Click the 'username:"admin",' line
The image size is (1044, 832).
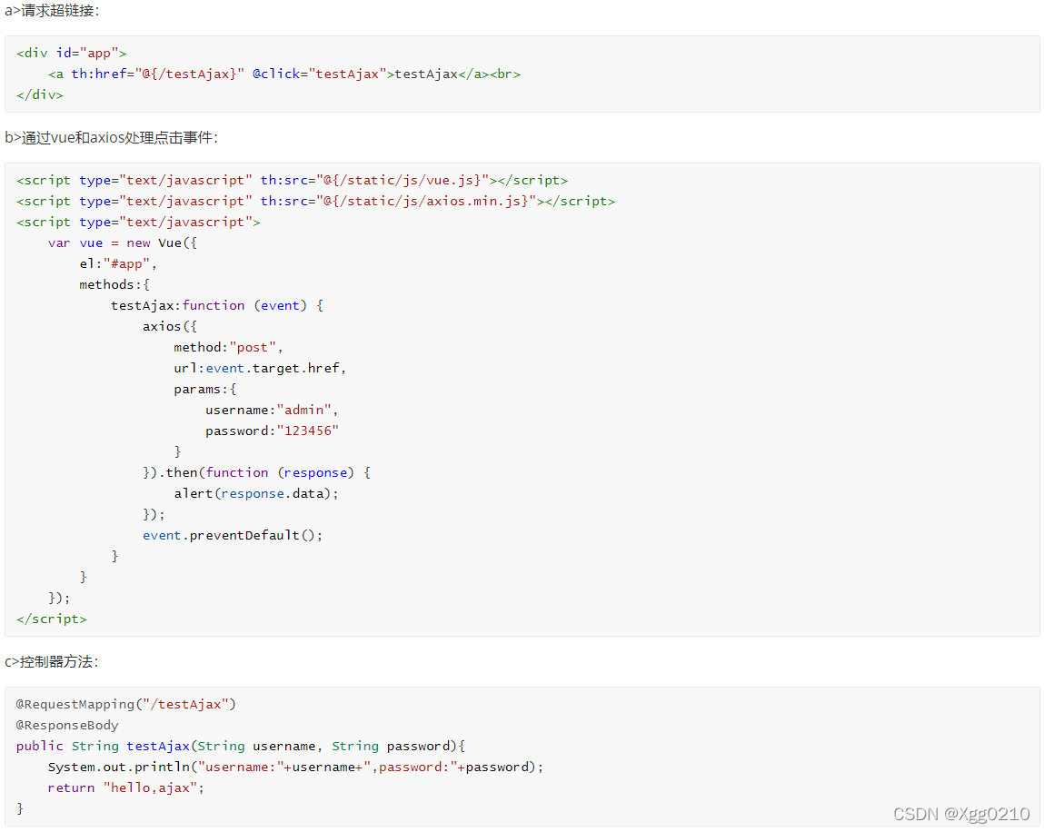[x=272, y=410]
